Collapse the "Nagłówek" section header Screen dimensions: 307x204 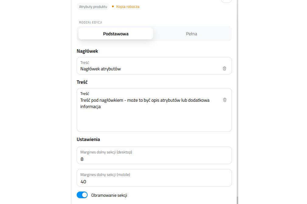point(87,51)
